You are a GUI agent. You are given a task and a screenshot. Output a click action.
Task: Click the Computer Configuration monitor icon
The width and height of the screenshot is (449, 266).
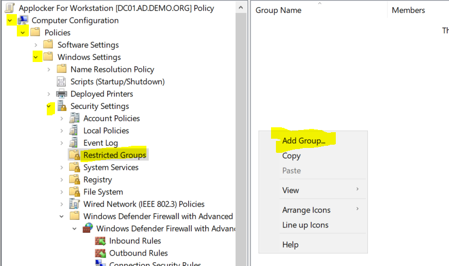pyautogui.click(x=23, y=20)
